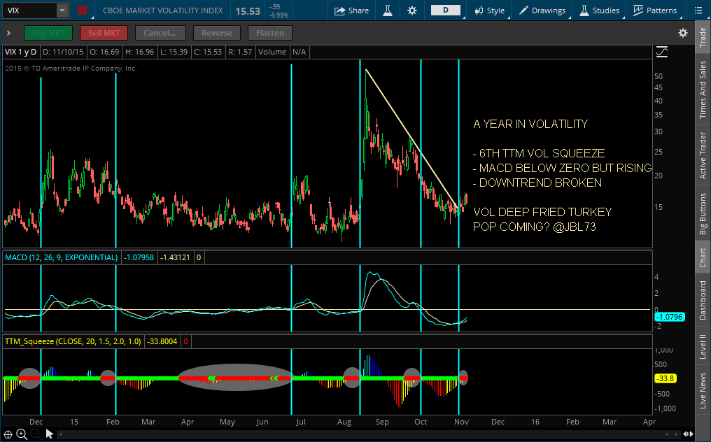Open the chart settings gear on the top toolbar
This screenshot has width=711, height=442.
[411, 10]
